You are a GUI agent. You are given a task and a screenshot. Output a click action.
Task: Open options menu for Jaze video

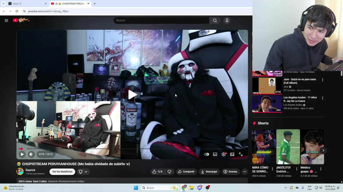(322, 80)
